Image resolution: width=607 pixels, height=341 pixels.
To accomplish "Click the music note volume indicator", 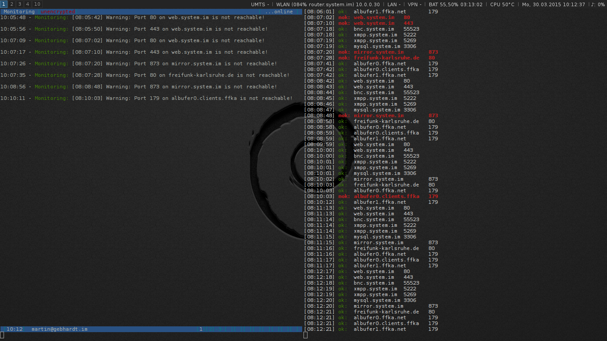I will pyautogui.click(x=598, y=4).
